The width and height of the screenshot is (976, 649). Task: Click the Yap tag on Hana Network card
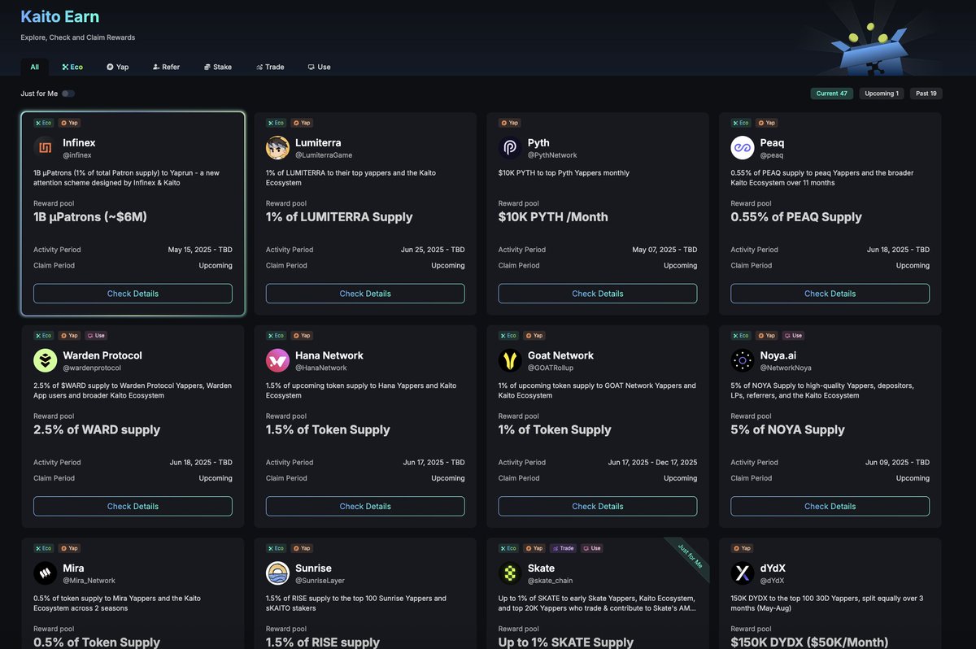click(302, 335)
